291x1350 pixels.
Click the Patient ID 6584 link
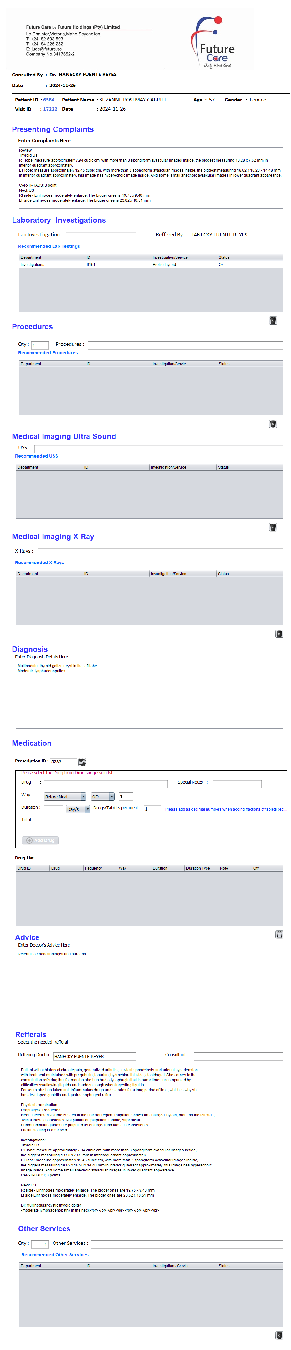[49, 100]
